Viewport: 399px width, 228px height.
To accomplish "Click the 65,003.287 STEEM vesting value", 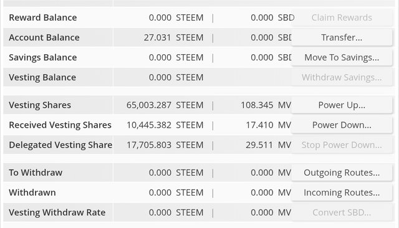I will click(x=165, y=105).
